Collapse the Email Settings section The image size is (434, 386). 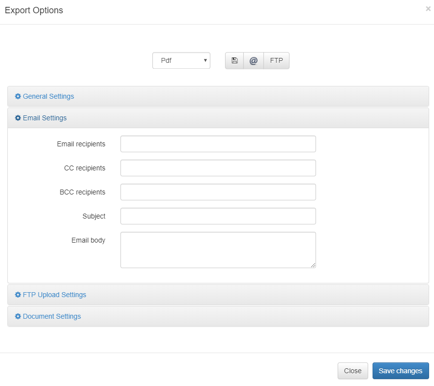pyautogui.click(x=45, y=118)
